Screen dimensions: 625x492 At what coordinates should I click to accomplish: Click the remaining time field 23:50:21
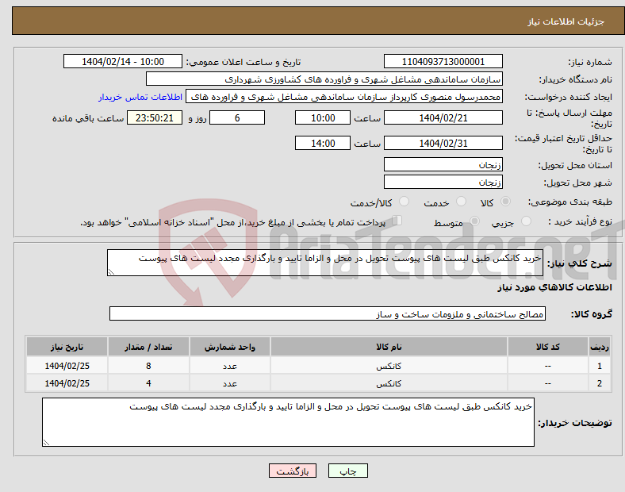(x=155, y=117)
